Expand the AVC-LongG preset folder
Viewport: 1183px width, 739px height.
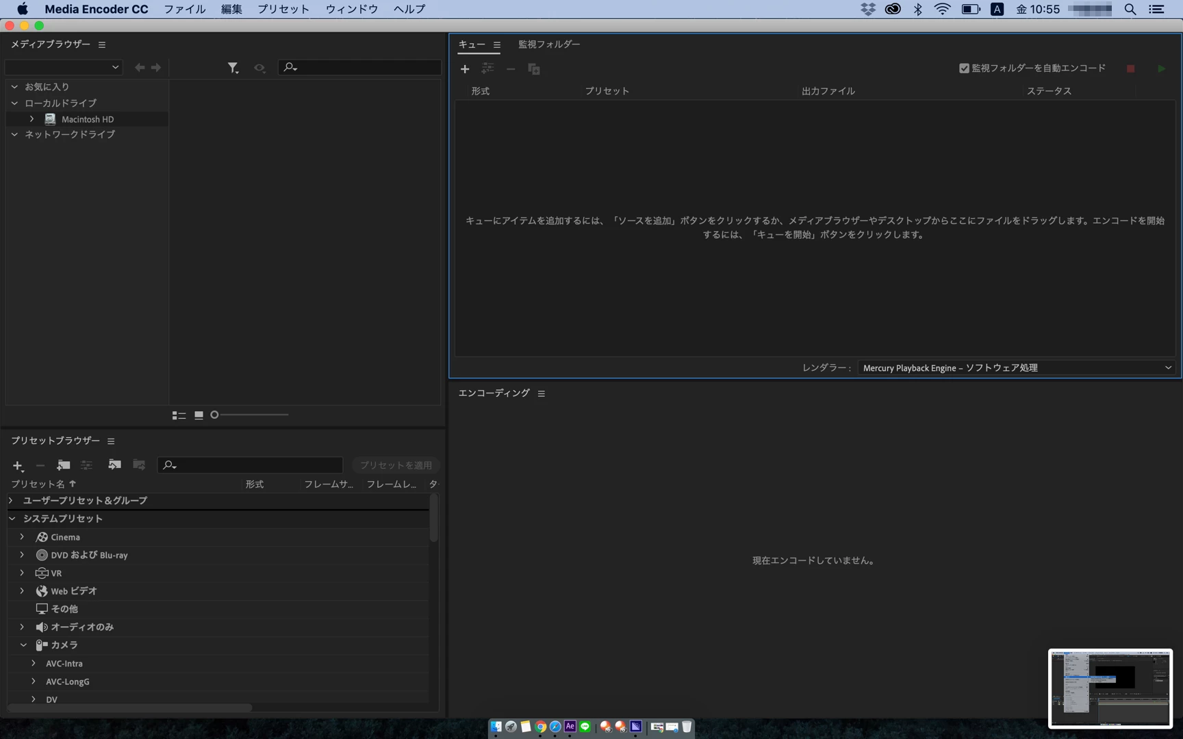tap(34, 682)
